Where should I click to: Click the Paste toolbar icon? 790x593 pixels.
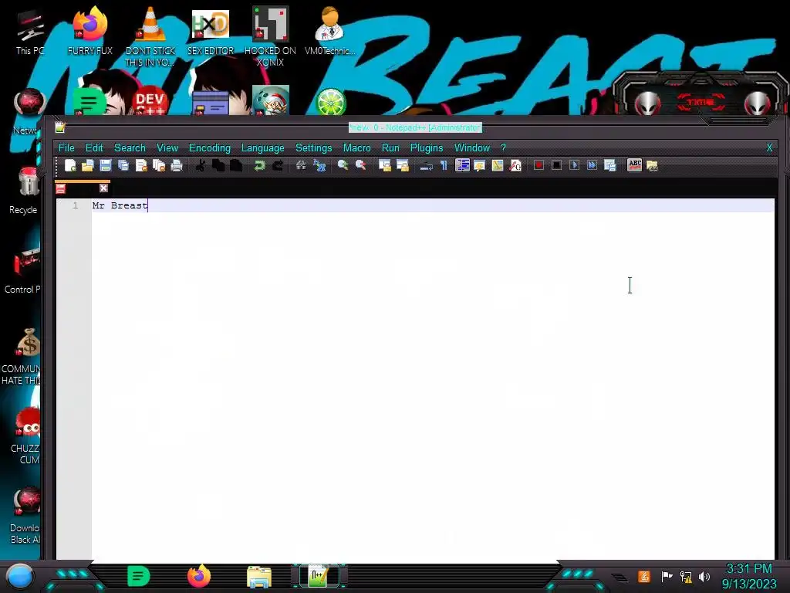tap(236, 165)
